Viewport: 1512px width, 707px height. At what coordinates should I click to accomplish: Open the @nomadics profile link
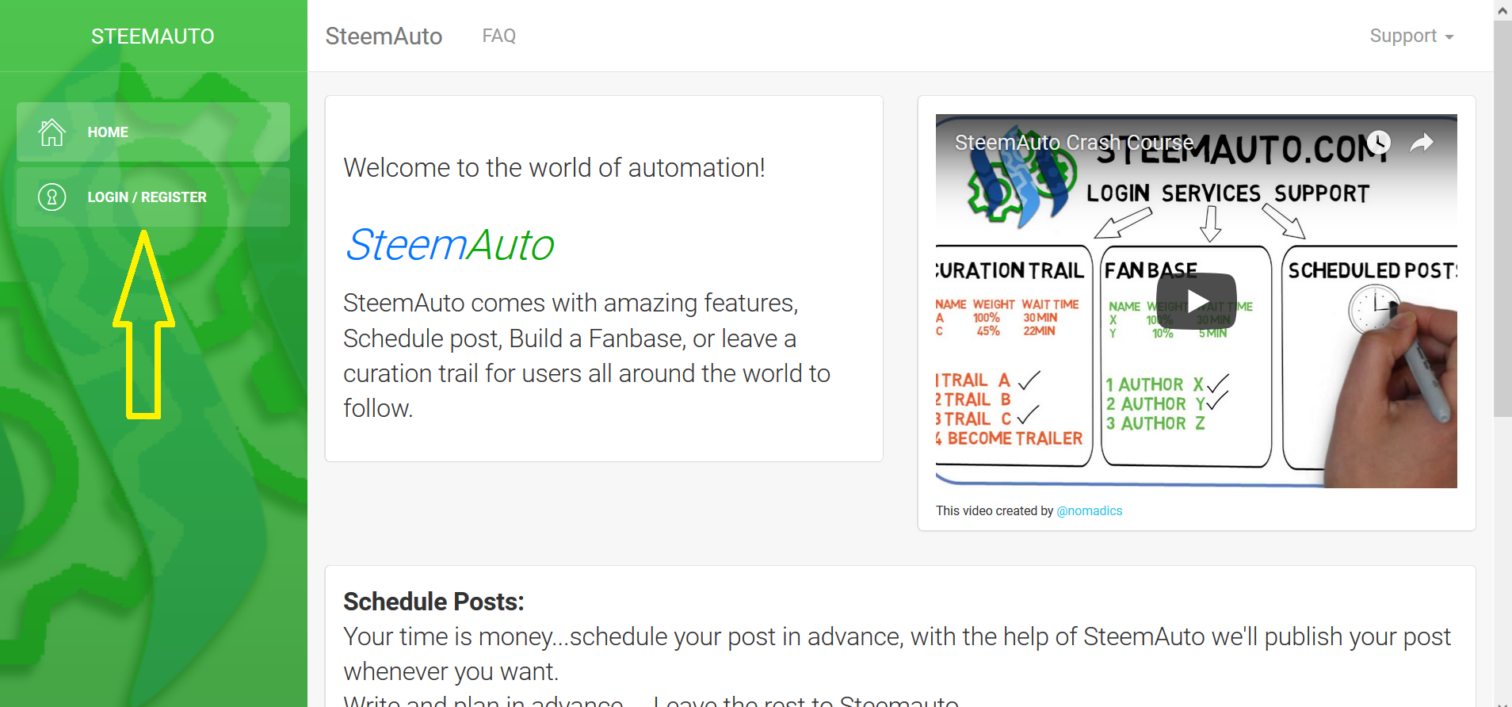point(1090,510)
